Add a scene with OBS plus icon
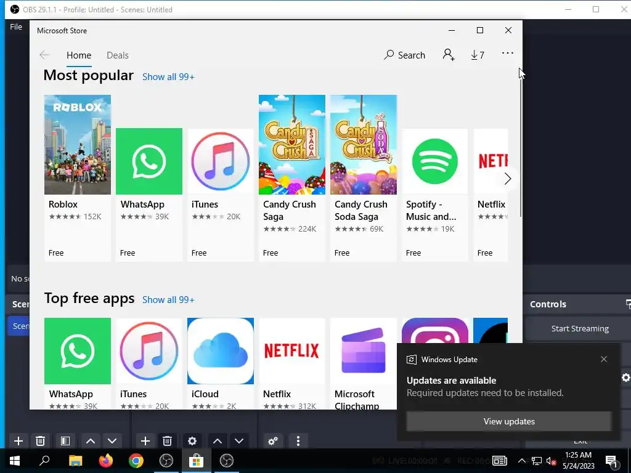The height and width of the screenshot is (473, 631). click(x=18, y=441)
